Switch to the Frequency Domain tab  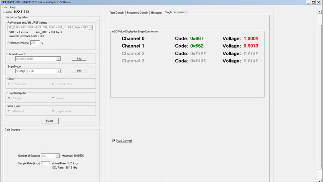point(138,12)
